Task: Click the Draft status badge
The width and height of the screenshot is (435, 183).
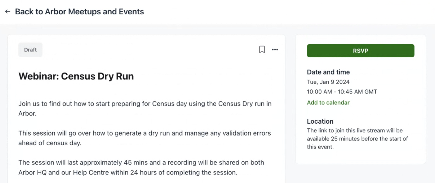Action: (x=30, y=50)
